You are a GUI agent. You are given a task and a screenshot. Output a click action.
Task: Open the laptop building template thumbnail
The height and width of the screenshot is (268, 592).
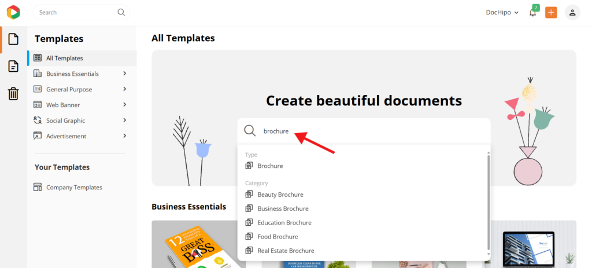[534, 244]
